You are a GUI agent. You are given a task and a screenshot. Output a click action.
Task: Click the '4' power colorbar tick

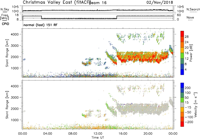point(185,69)
